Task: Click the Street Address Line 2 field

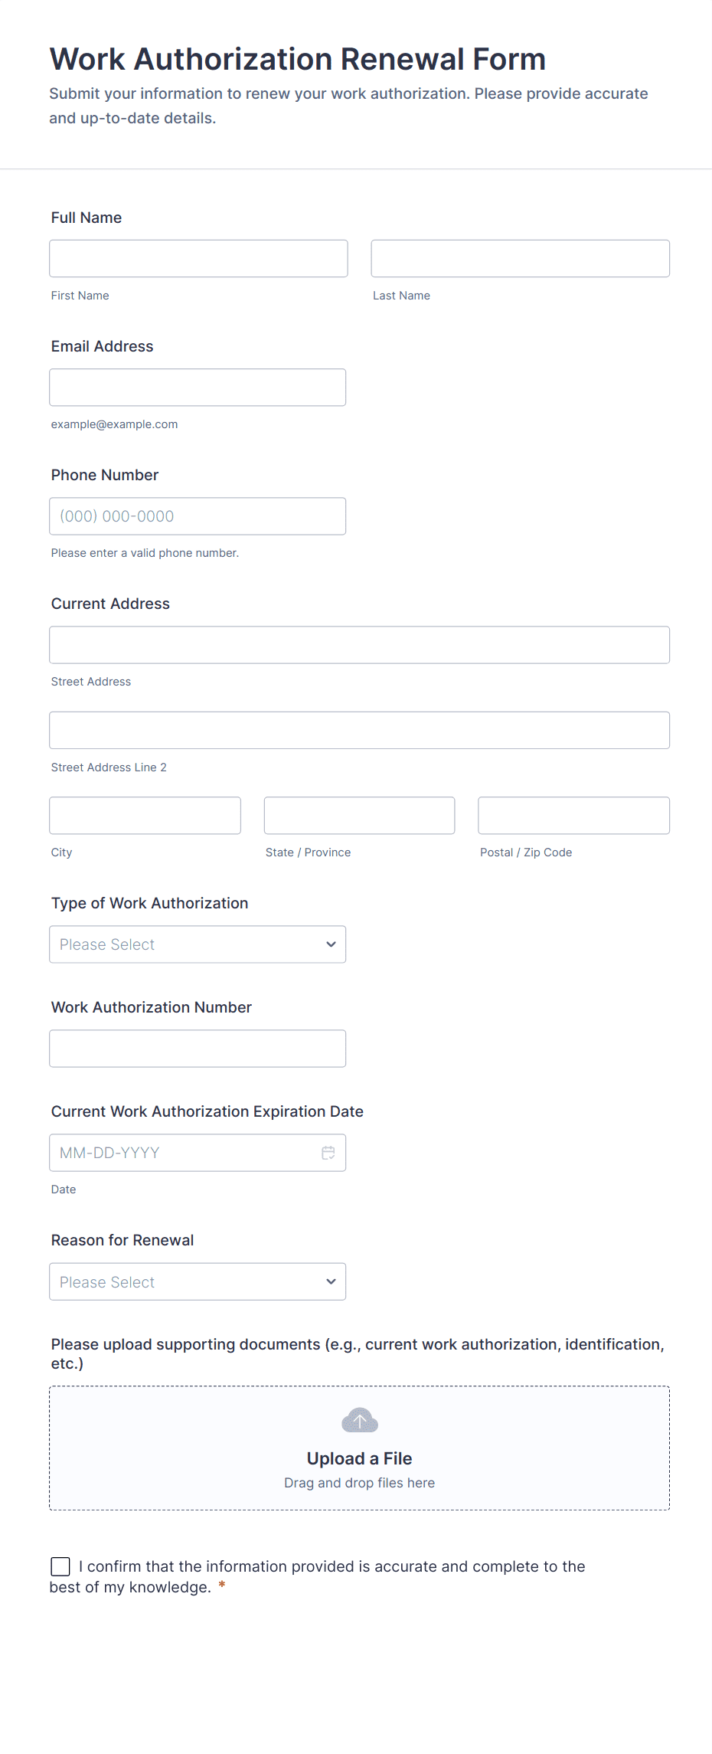Action: pos(359,730)
